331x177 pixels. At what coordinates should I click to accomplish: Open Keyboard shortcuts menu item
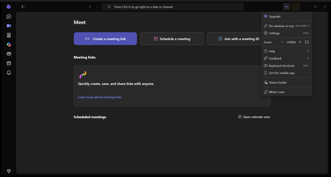click(286, 66)
